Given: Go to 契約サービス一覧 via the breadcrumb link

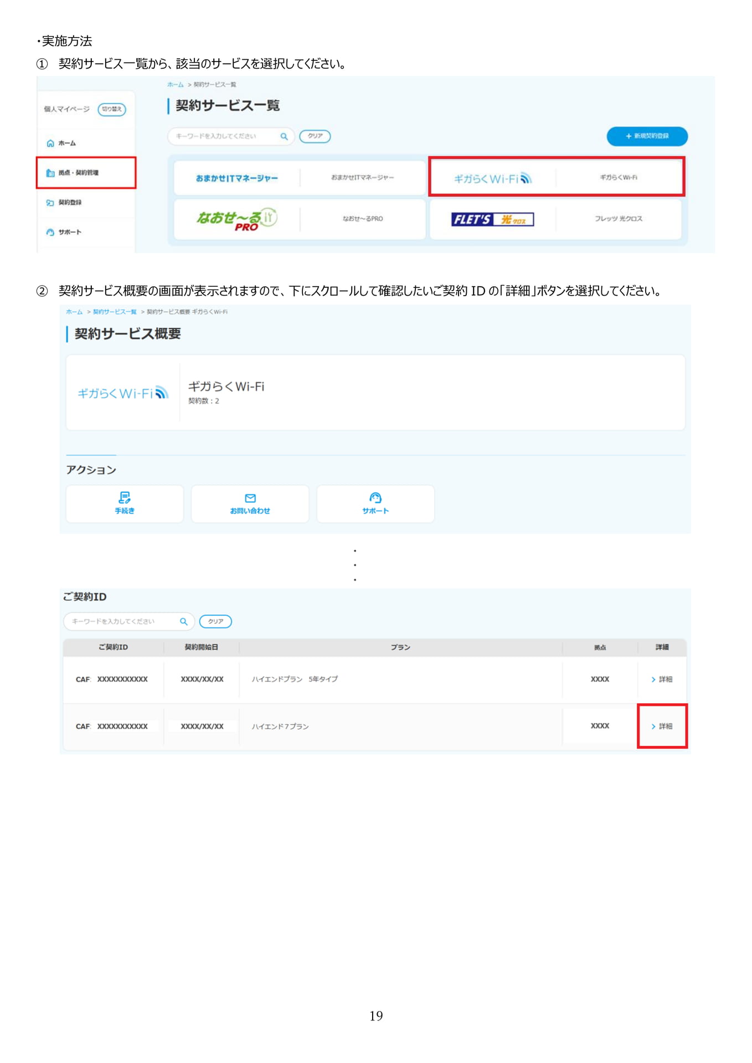Looking at the screenshot, I should (x=115, y=312).
